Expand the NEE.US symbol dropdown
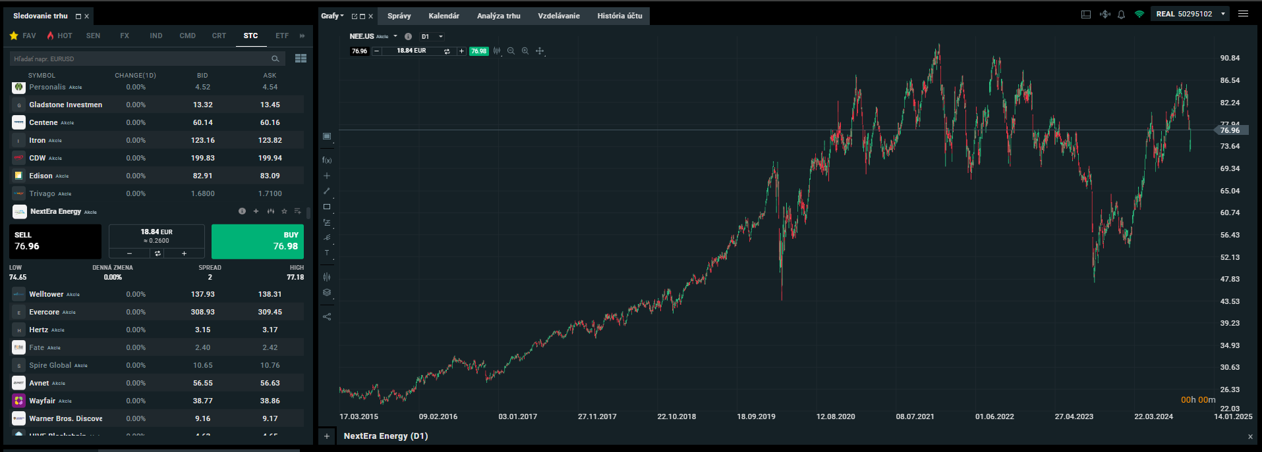The image size is (1262, 452). 395,36
